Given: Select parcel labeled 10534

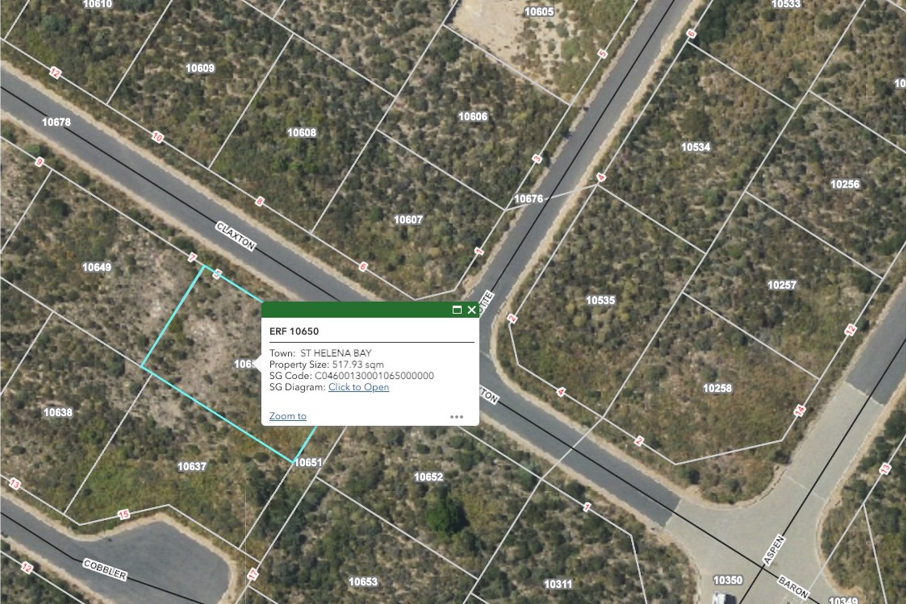Looking at the screenshot, I should coord(696,147).
